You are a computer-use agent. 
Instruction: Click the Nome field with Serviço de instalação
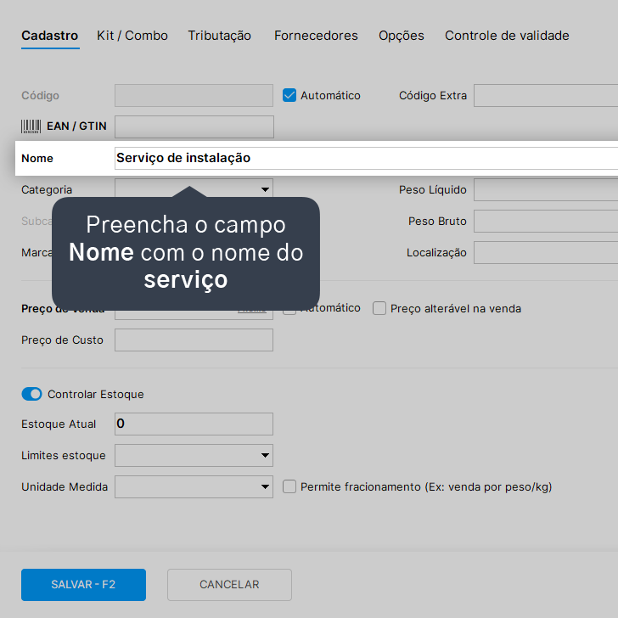point(366,158)
